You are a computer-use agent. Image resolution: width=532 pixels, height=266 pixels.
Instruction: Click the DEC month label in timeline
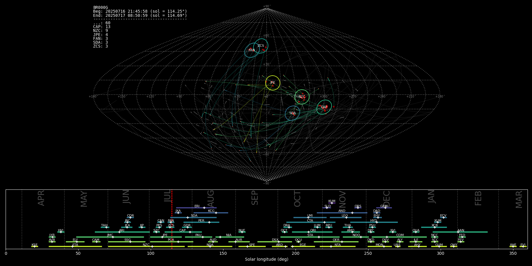click(x=387, y=199)
